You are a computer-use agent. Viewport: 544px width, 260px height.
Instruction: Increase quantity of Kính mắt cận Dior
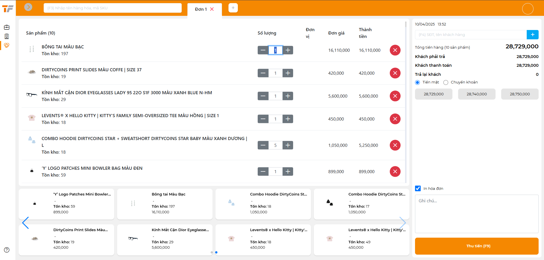pos(288,96)
